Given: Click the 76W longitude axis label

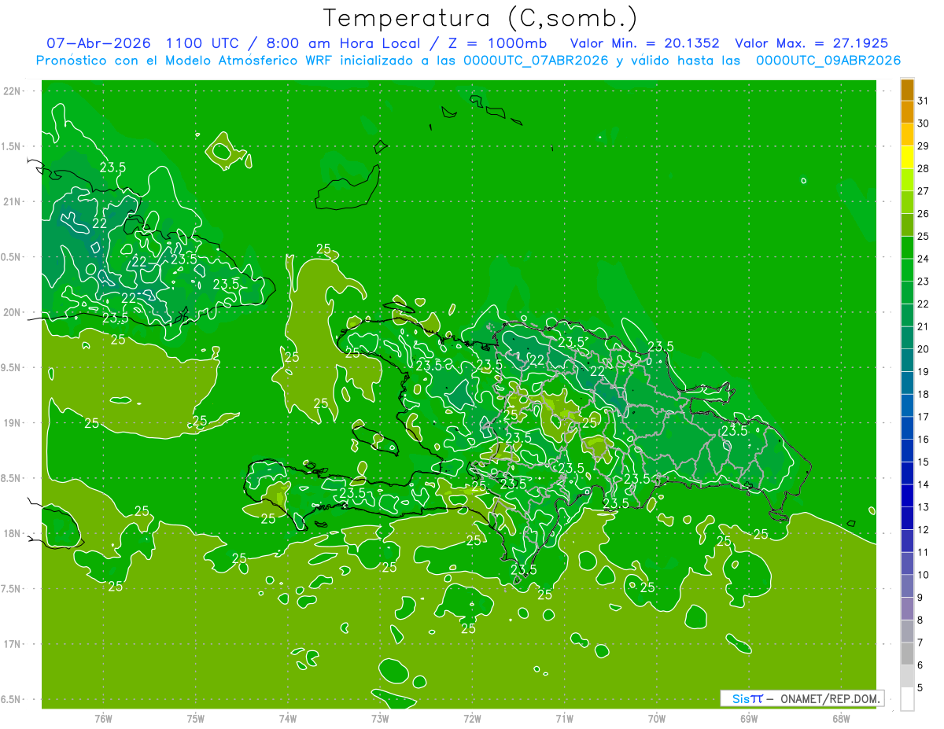Looking at the screenshot, I should click(103, 719).
